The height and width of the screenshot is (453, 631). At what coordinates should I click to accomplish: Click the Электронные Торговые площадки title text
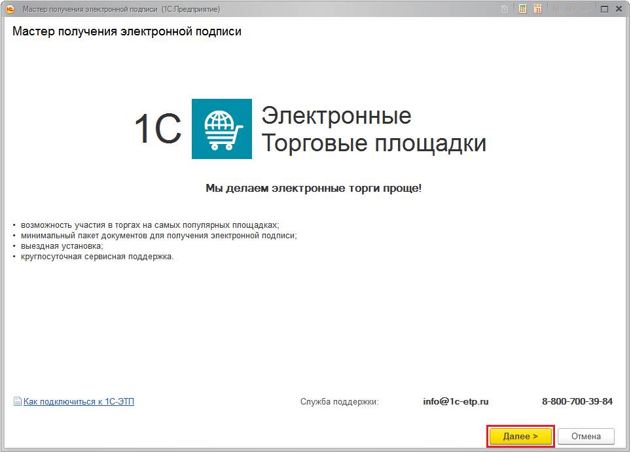(x=374, y=129)
